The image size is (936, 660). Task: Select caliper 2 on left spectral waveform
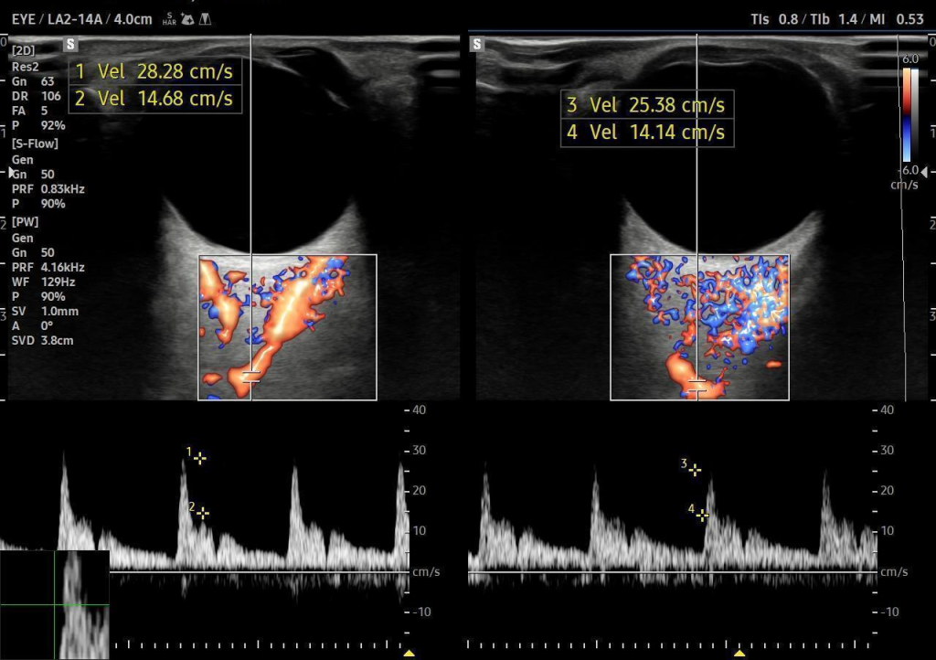(x=203, y=513)
